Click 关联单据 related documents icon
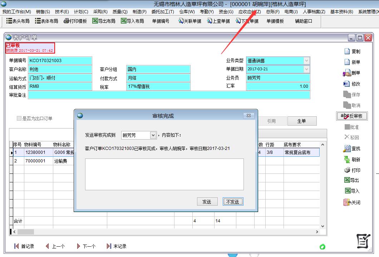 point(181,21)
